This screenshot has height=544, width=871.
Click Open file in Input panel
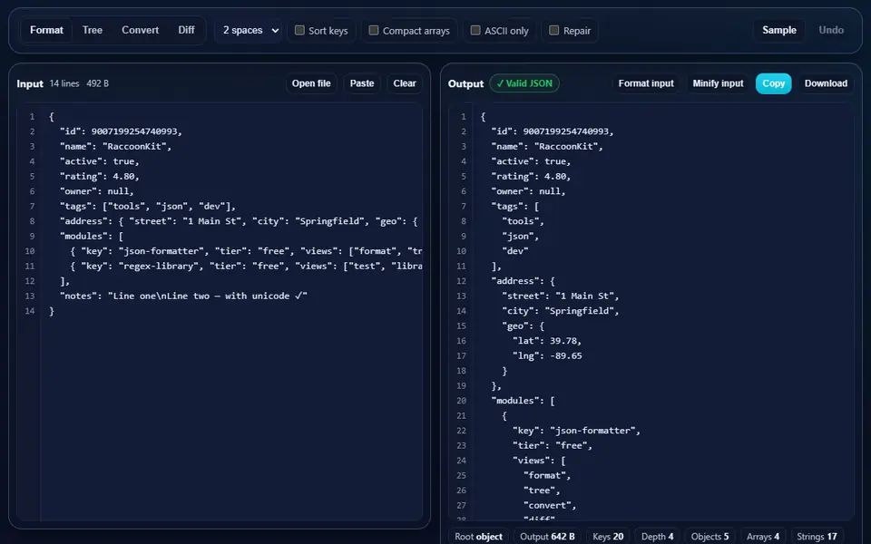[x=311, y=83]
